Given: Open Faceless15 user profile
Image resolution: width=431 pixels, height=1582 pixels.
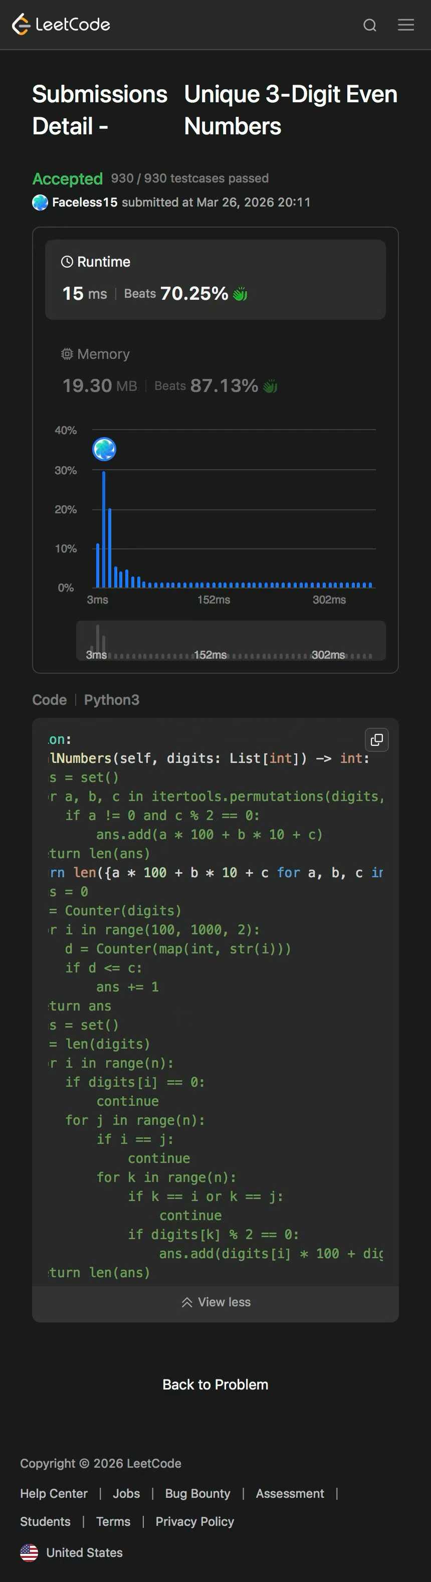Looking at the screenshot, I should pos(85,202).
